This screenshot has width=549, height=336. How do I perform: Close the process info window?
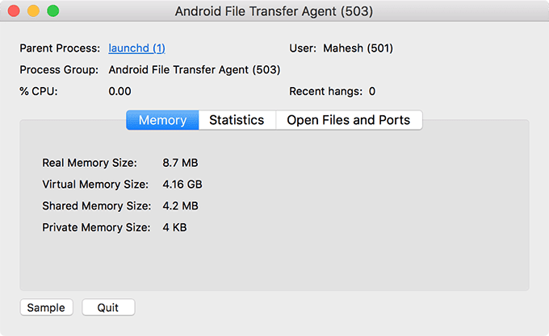pos(14,10)
